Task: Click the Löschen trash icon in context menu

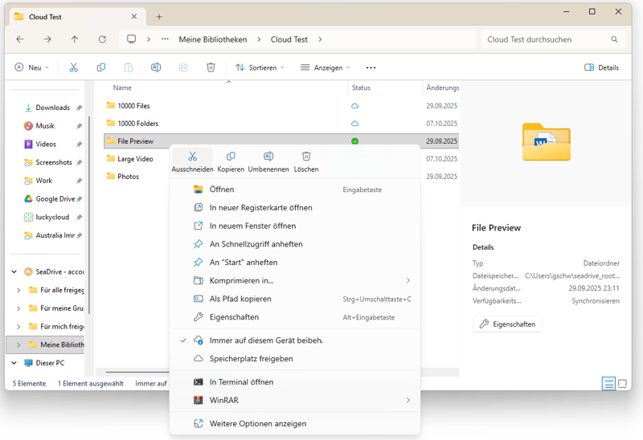Action: point(306,157)
